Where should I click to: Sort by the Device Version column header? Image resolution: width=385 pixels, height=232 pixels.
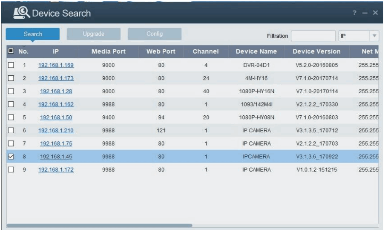click(316, 52)
